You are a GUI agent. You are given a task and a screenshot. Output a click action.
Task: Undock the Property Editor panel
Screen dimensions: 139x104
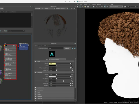coord(74,43)
